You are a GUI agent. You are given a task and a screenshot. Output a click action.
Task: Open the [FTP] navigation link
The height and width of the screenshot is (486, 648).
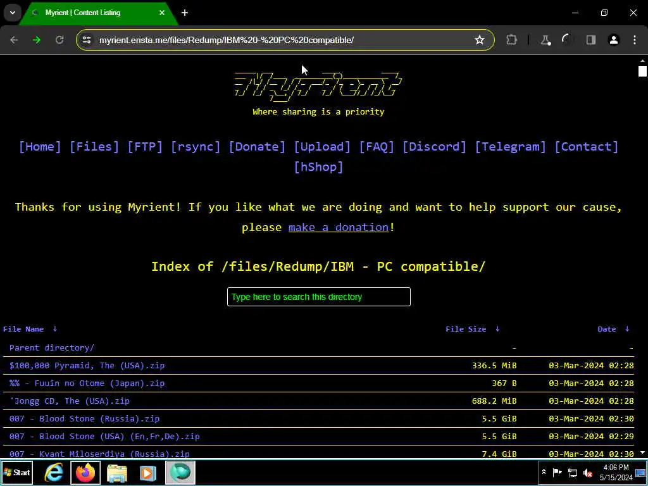coord(145,147)
